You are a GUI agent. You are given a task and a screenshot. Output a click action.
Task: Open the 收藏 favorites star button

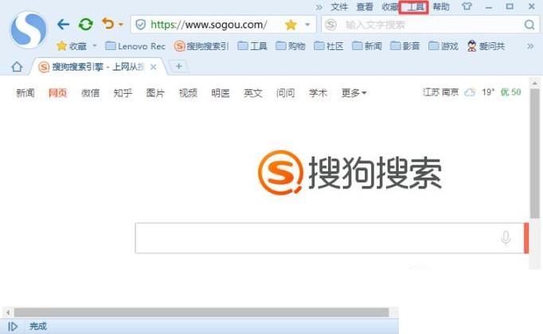[x=72, y=46]
